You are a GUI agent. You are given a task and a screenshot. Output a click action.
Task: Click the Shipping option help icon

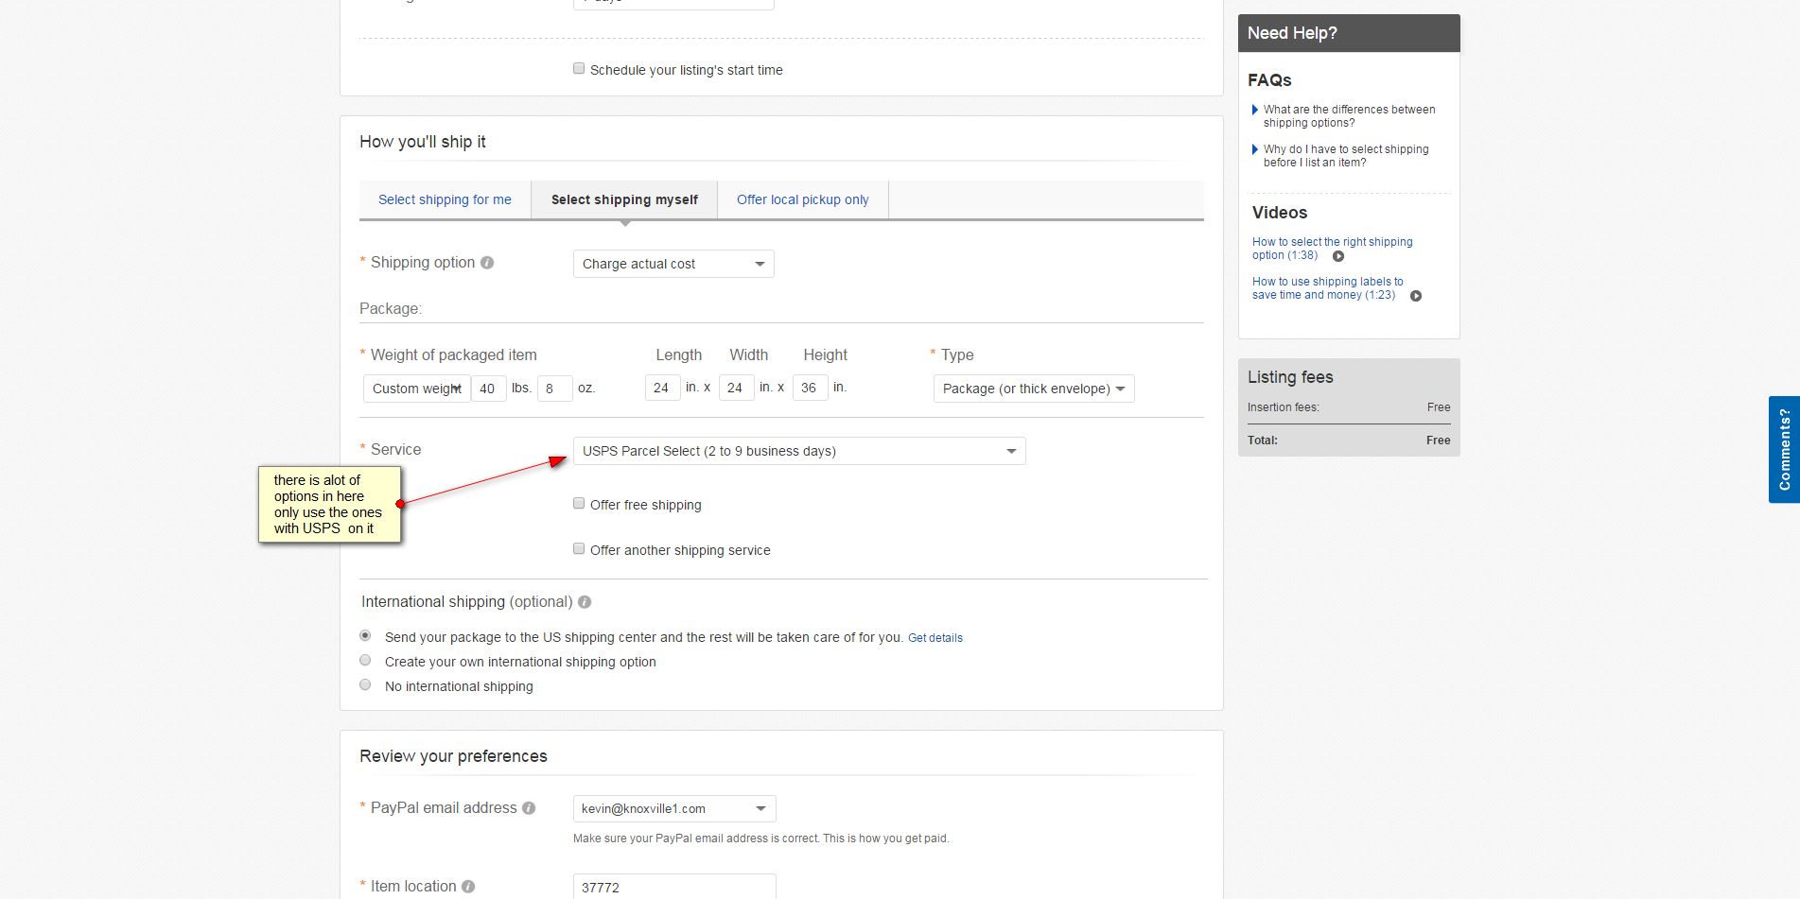pyautogui.click(x=487, y=263)
